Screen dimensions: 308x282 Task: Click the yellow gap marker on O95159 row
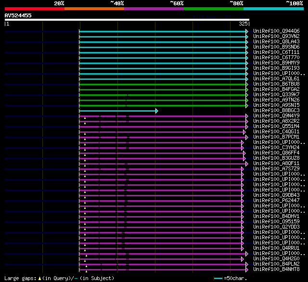[85, 224]
